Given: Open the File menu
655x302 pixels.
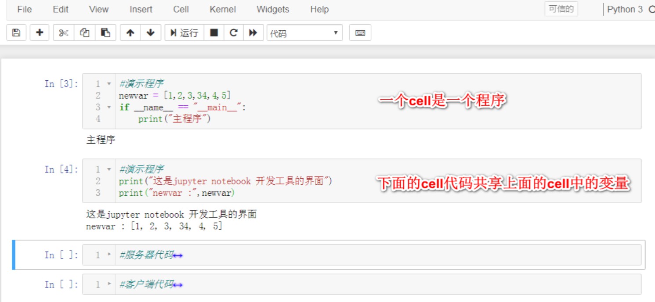Looking at the screenshot, I should click(x=25, y=9).
